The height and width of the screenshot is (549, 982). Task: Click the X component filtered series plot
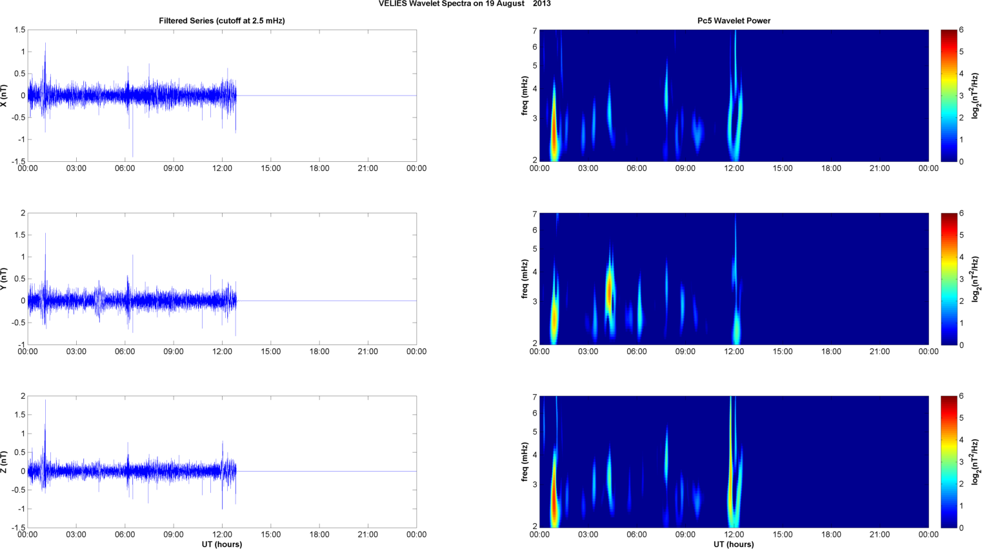222,95
